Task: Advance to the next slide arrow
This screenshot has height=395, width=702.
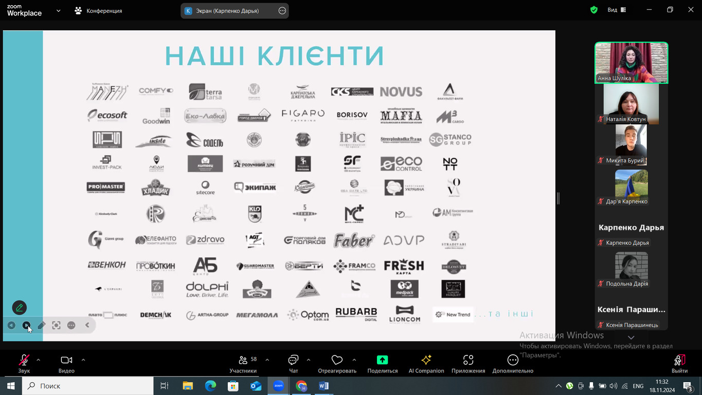Action: (x=26, y=325)
